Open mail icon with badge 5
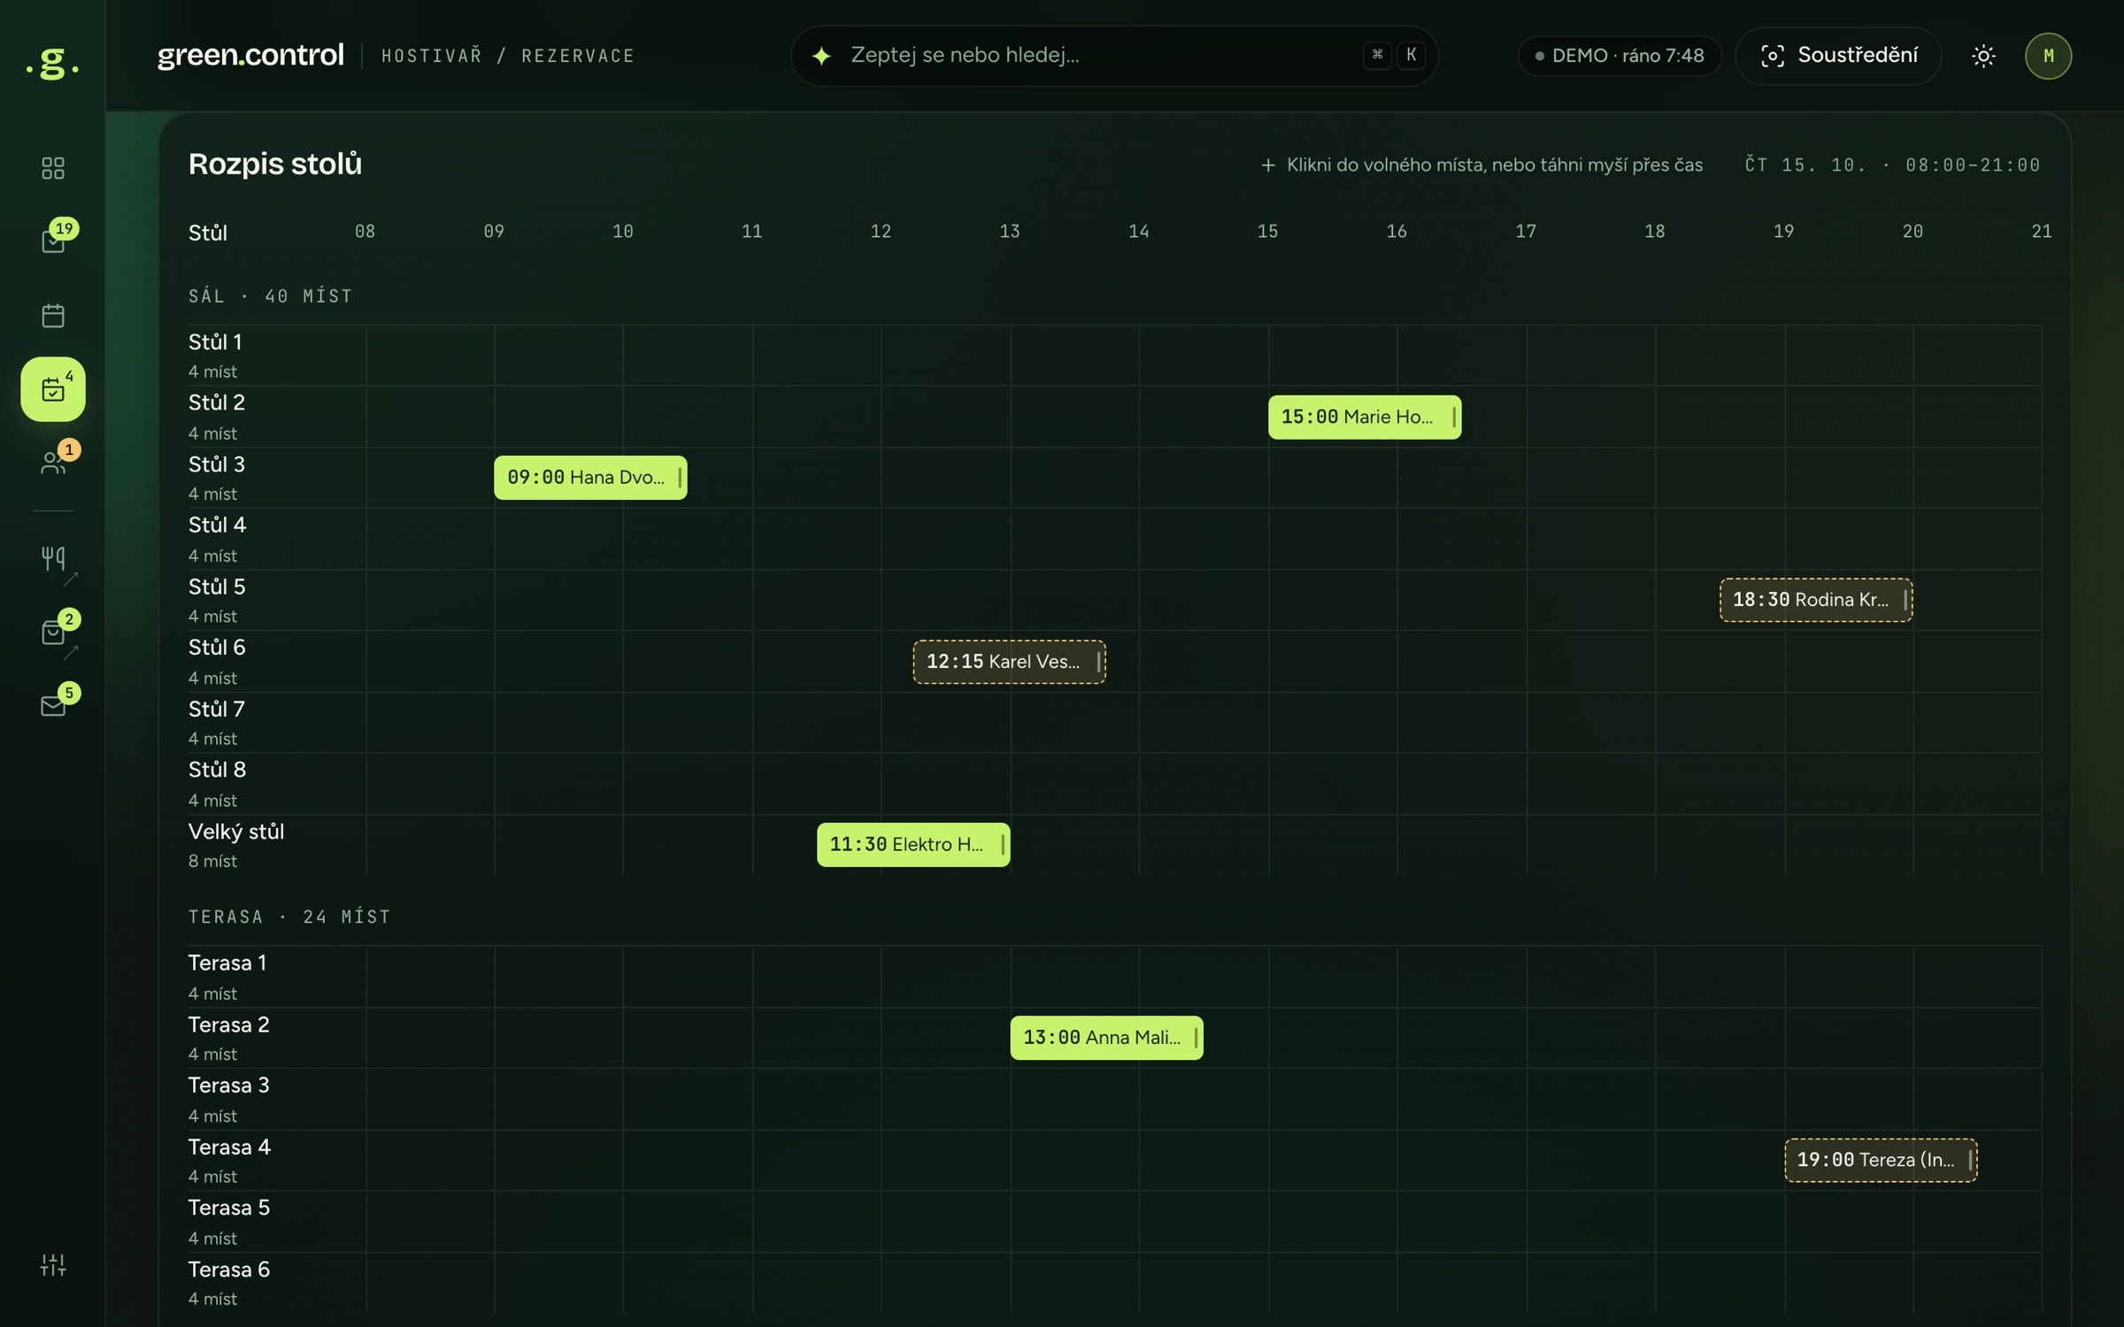 point(53,706)
